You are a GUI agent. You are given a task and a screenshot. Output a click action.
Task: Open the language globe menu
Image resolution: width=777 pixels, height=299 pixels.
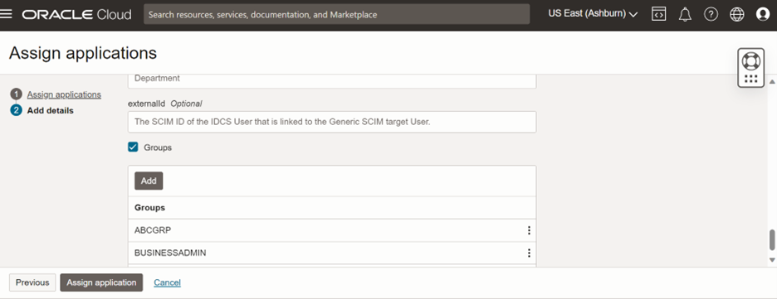737,15
